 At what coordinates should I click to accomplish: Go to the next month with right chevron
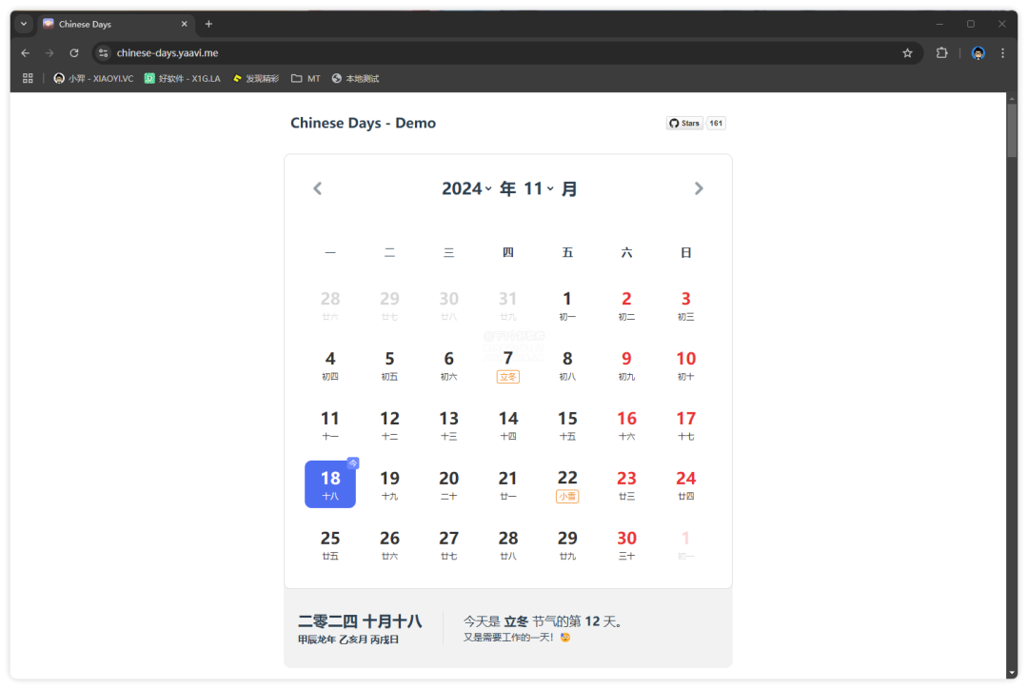pyautogui.click(x=699, y=188)
